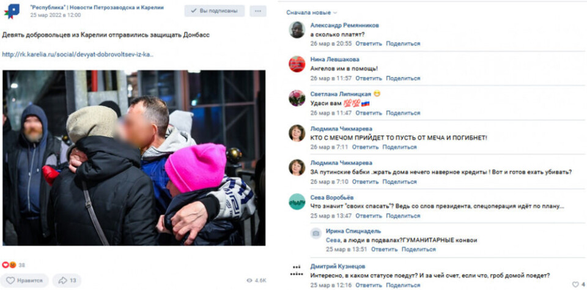Viewport: 587px width, 290px height.
Task: Click the share arrow with 13 count
Action: [67, 280]
